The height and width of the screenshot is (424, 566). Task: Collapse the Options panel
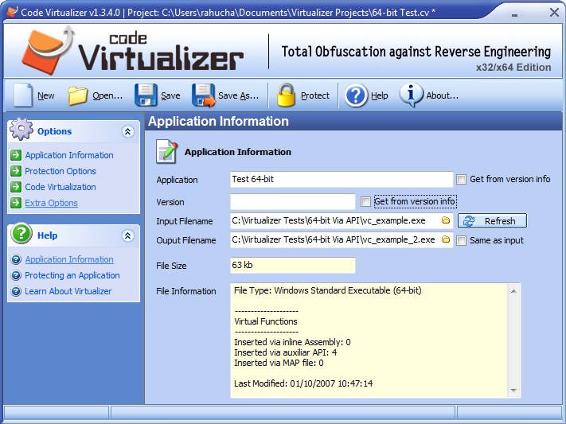tap(128, 131)
